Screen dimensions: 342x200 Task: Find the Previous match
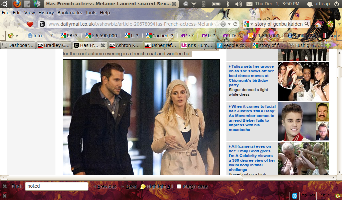105,187
